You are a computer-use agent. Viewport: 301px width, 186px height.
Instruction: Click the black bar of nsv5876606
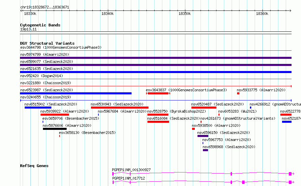pyautogui.click(x=55, y=129)
